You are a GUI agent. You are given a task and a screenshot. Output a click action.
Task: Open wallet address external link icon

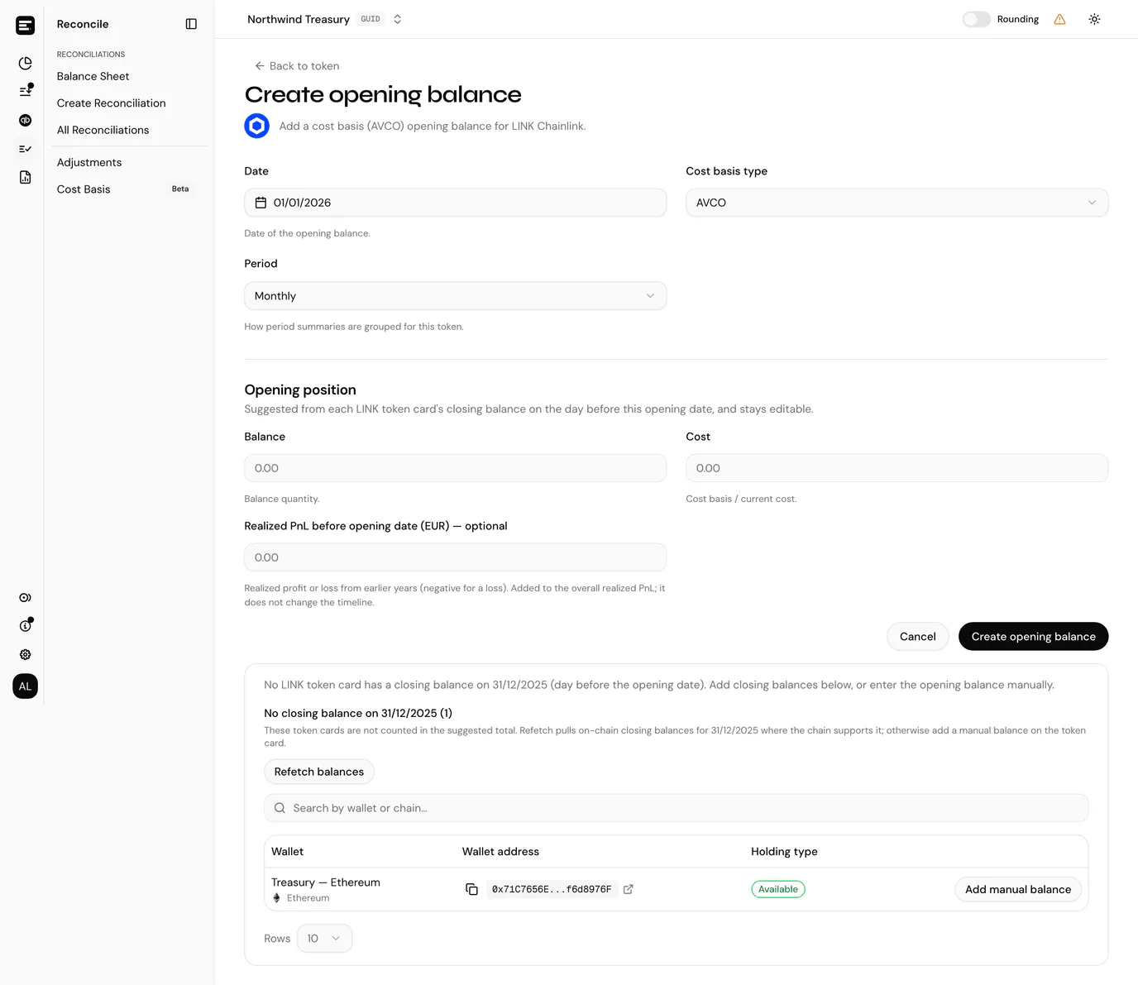pos(629,889)
